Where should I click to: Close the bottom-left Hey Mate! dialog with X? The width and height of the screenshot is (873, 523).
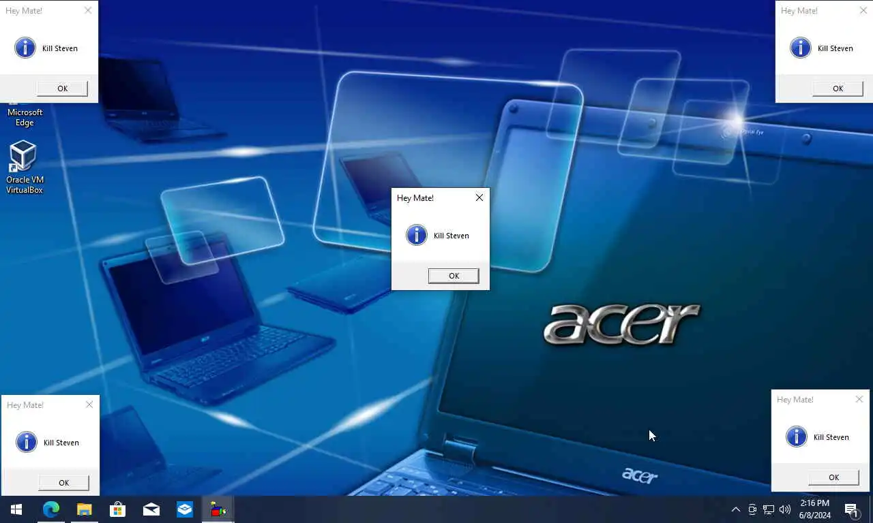[x=89, y=405]
